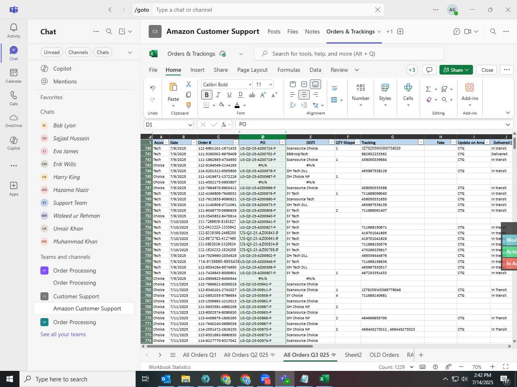Decrease font size
517x387 pixels.
275,95
